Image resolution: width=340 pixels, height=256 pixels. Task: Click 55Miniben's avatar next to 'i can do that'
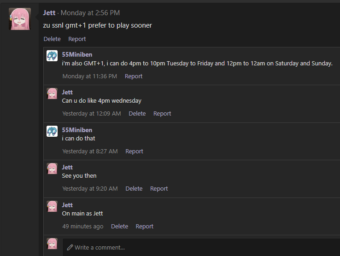[52, 131]
